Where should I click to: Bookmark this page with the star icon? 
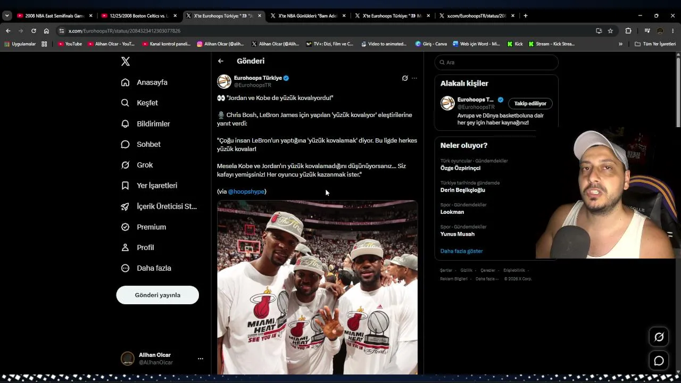[x=610, y=31]
